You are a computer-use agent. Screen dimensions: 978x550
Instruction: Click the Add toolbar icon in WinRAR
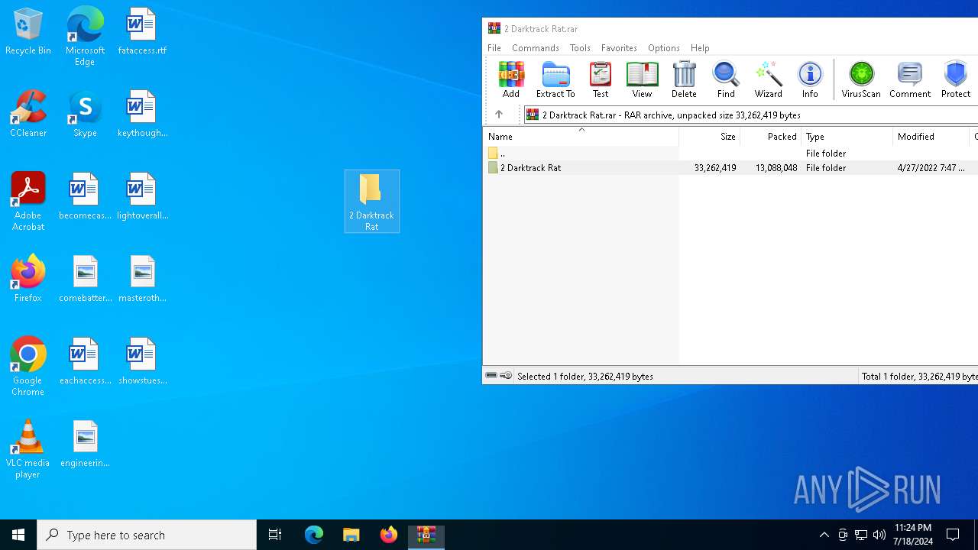point(510,79)
